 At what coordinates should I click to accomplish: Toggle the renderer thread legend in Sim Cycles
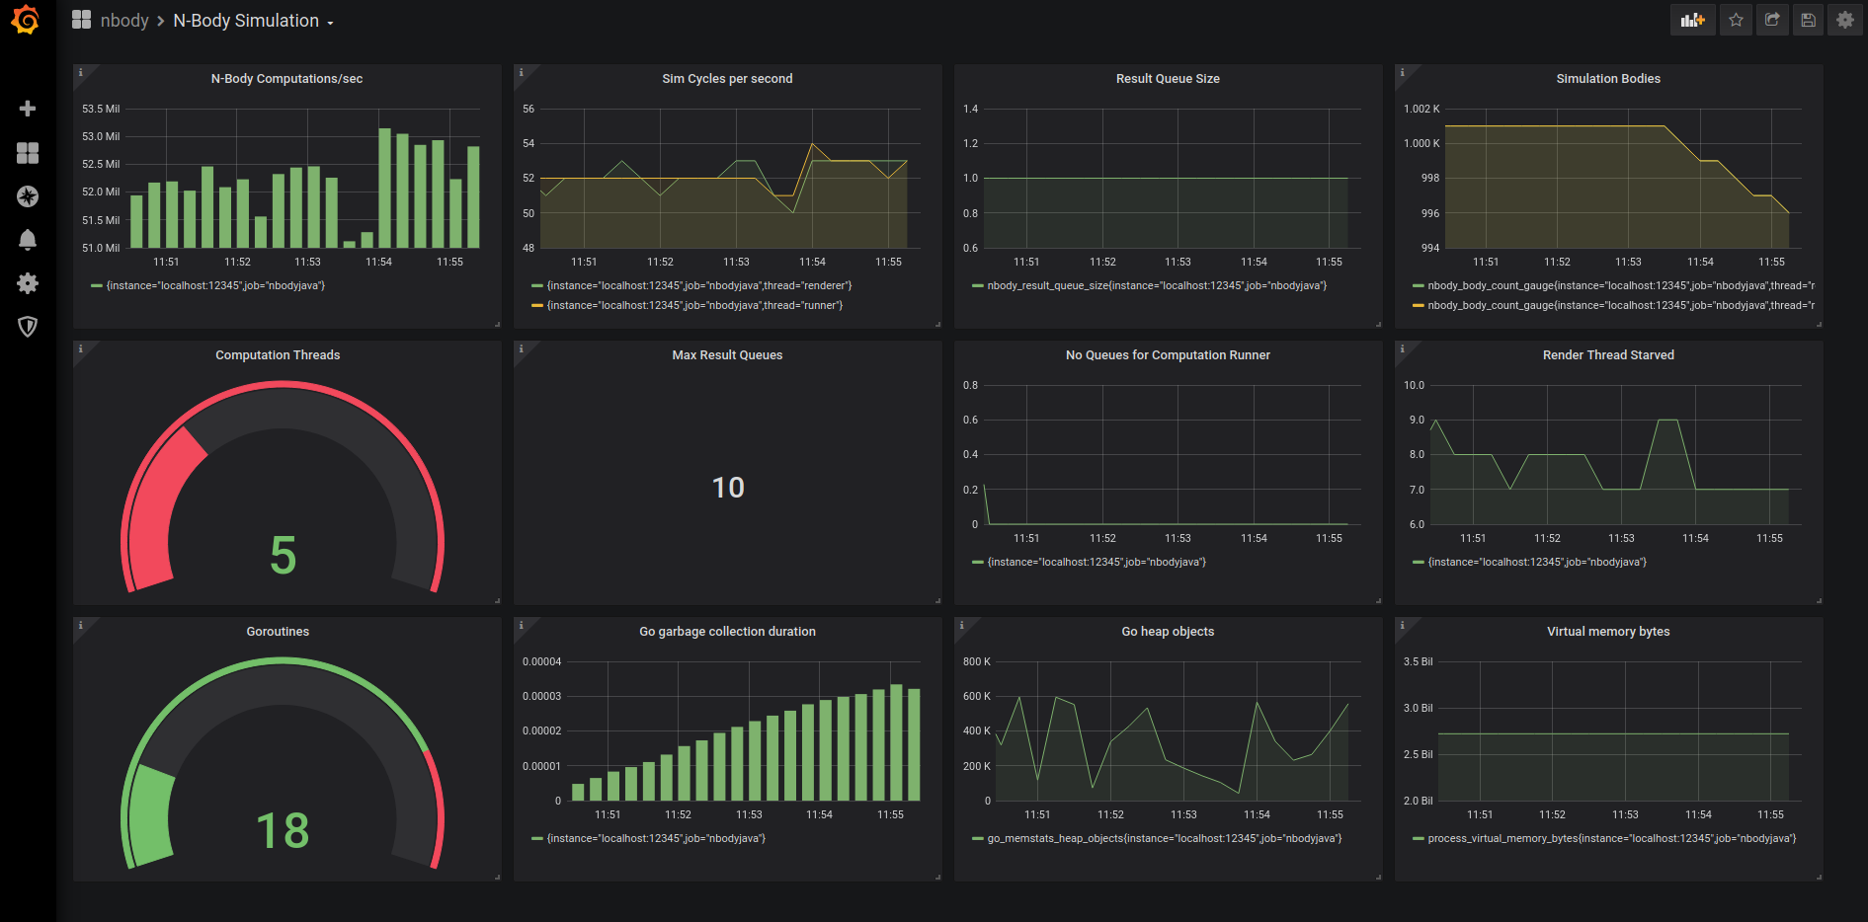coord(699,285)
